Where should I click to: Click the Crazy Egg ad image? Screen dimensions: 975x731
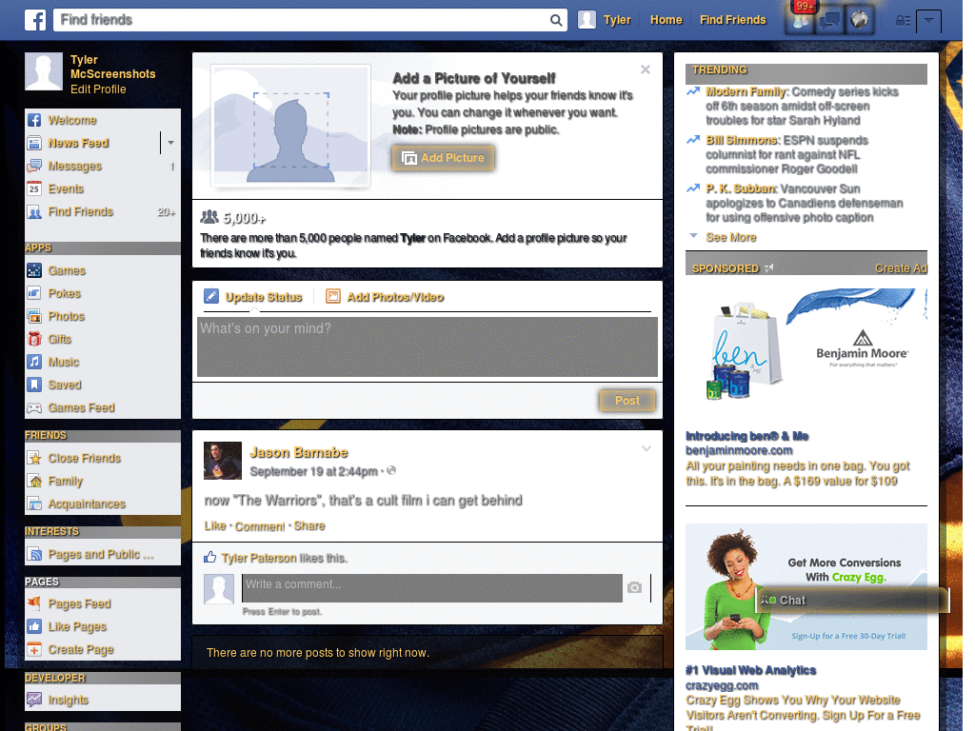(x=806, y=586)
